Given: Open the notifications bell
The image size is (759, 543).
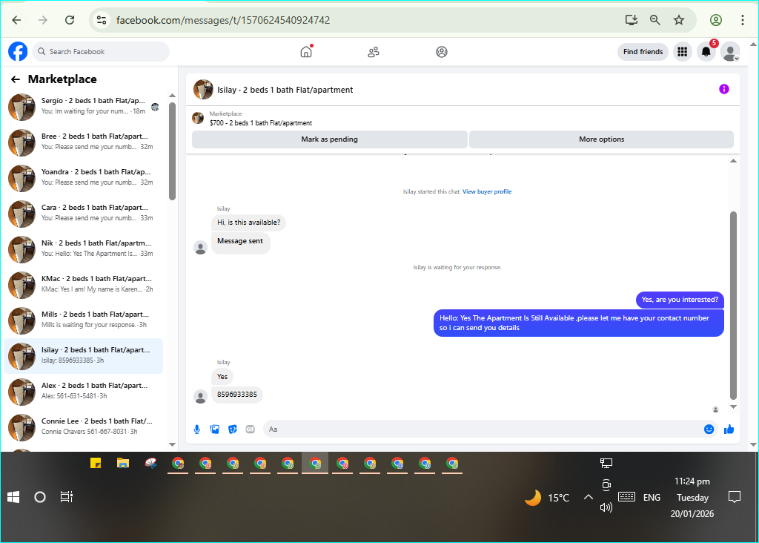Looking at the screenshot, I should (706, 51).
